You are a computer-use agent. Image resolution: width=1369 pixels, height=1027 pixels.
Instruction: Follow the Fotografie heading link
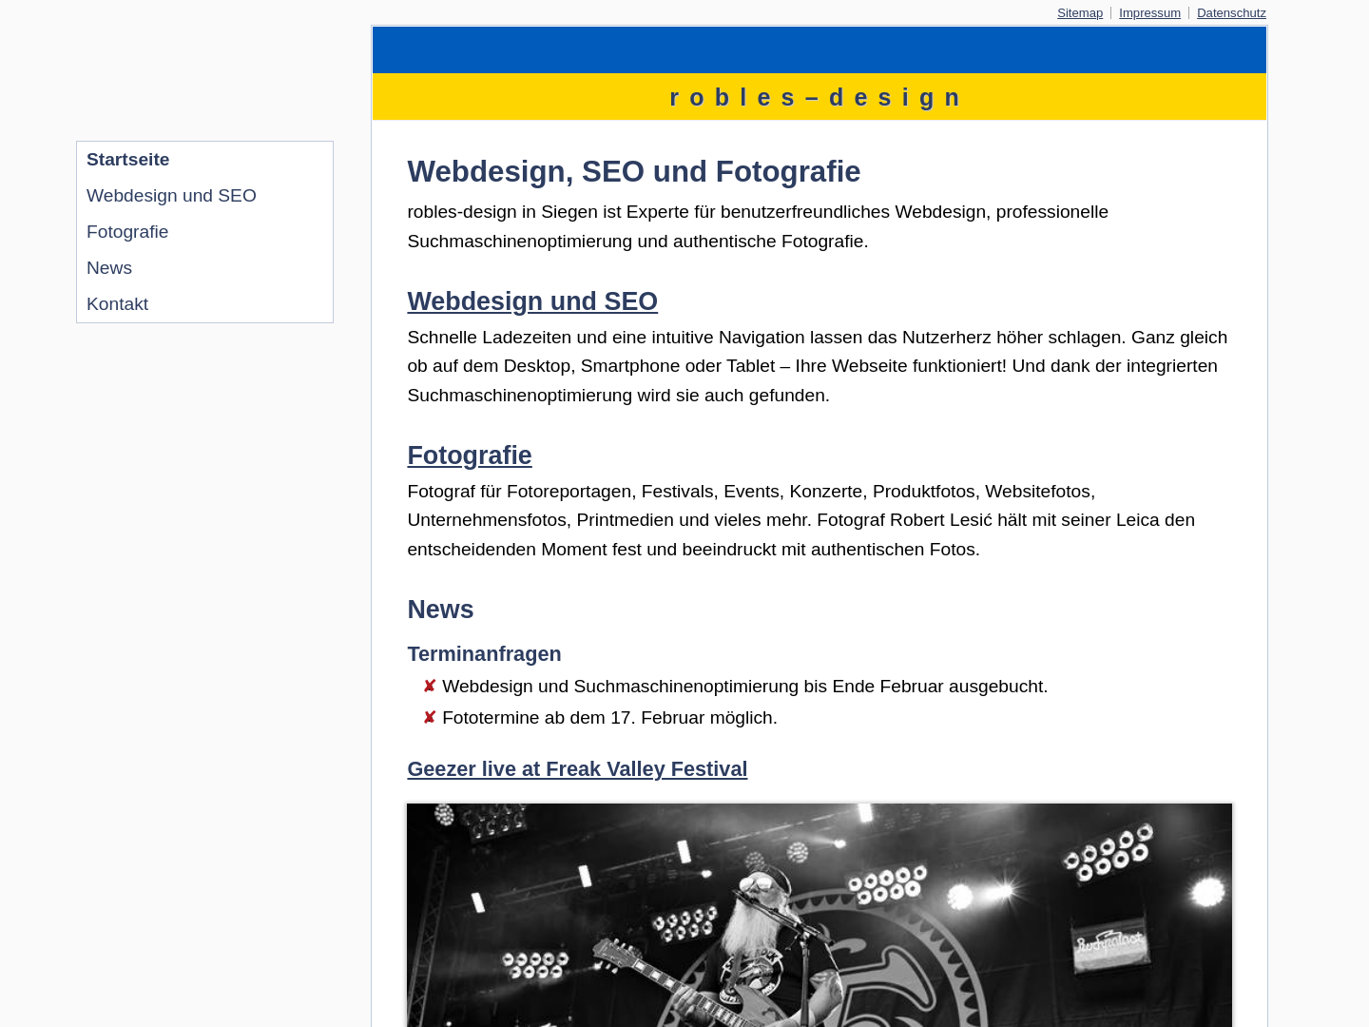(470, 455)
